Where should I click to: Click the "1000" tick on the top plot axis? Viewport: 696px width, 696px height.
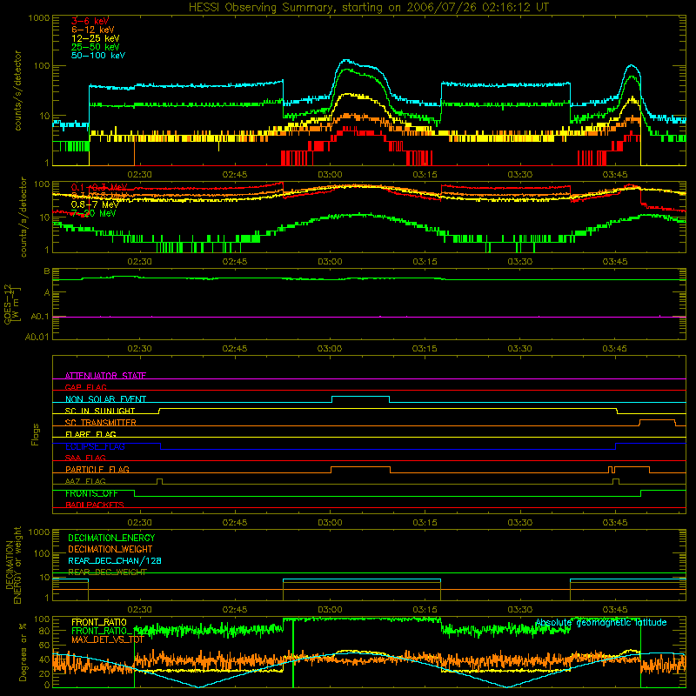tap(39, 18)
